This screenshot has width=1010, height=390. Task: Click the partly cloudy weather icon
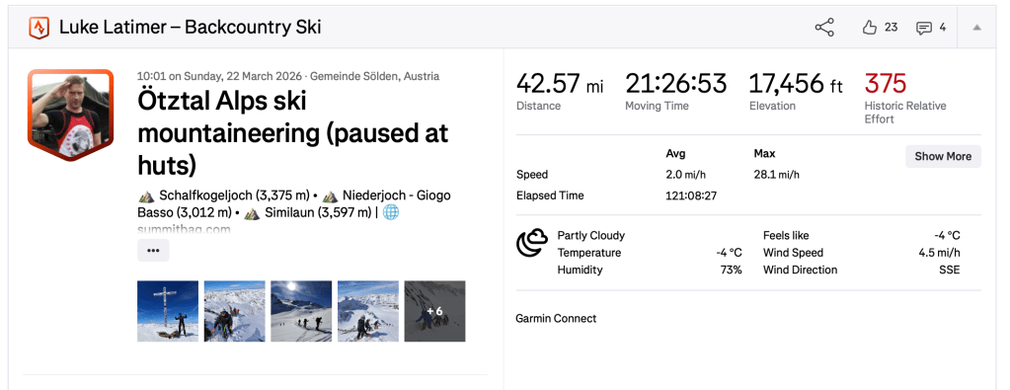pyautogui.click(x=532, y=242)
